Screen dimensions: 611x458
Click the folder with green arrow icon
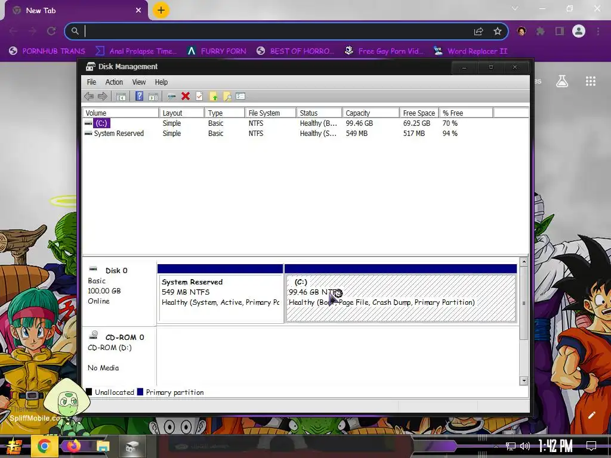214,96
